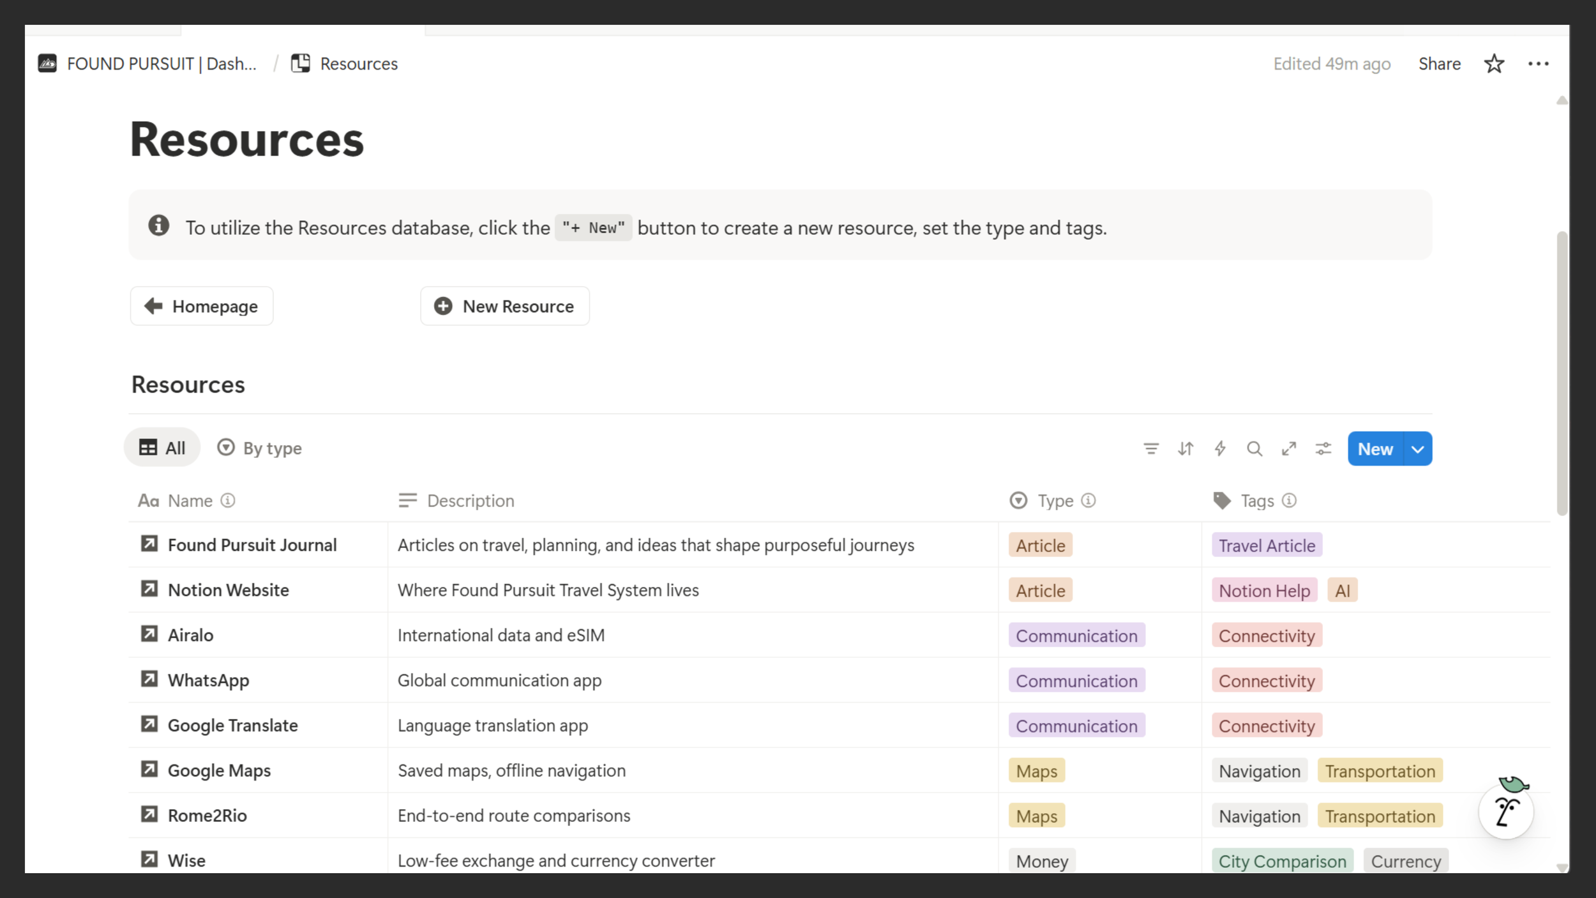Click the sort arrows icon
Screen dimensions: 1596x898
point(1186,449)
